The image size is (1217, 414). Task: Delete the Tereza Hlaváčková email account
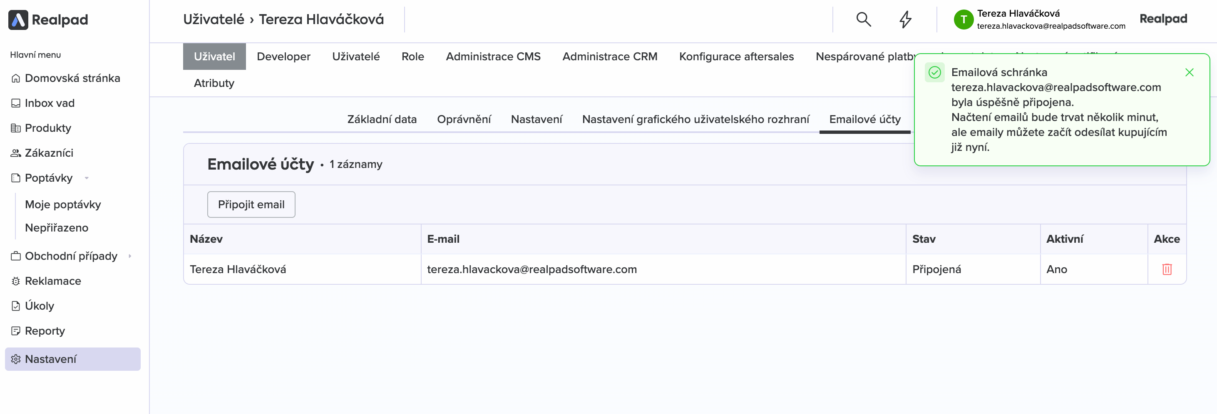click(x=1167, y=269)
